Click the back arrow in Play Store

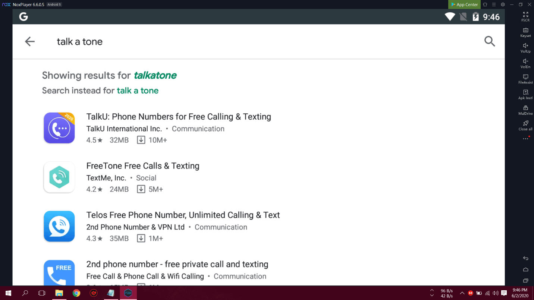[29, 41]
